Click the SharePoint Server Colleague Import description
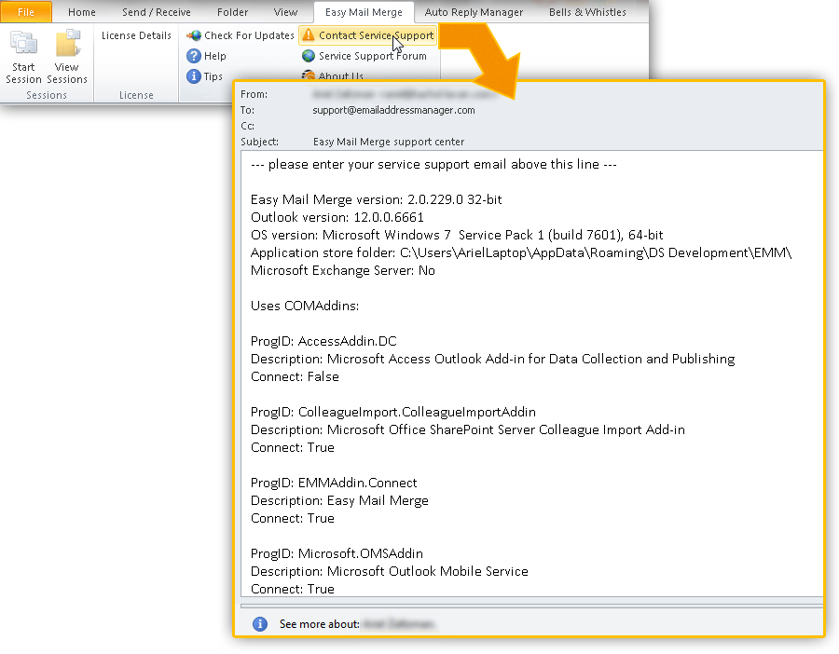This screenshot has height=654, width=839. click(468, 429)
